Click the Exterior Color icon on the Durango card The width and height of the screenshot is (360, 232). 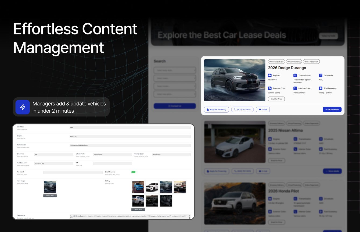pos(270,88)
